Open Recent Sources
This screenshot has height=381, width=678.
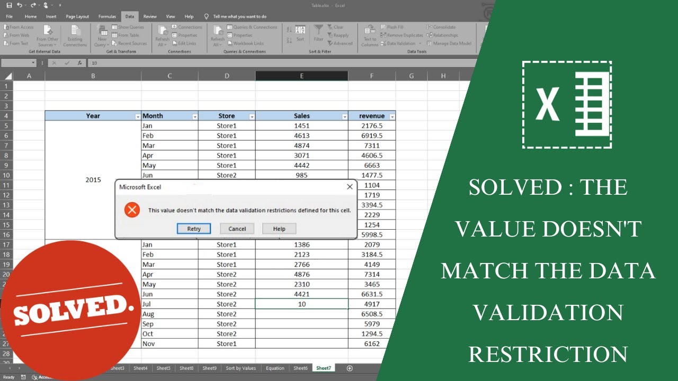(129, 43)
